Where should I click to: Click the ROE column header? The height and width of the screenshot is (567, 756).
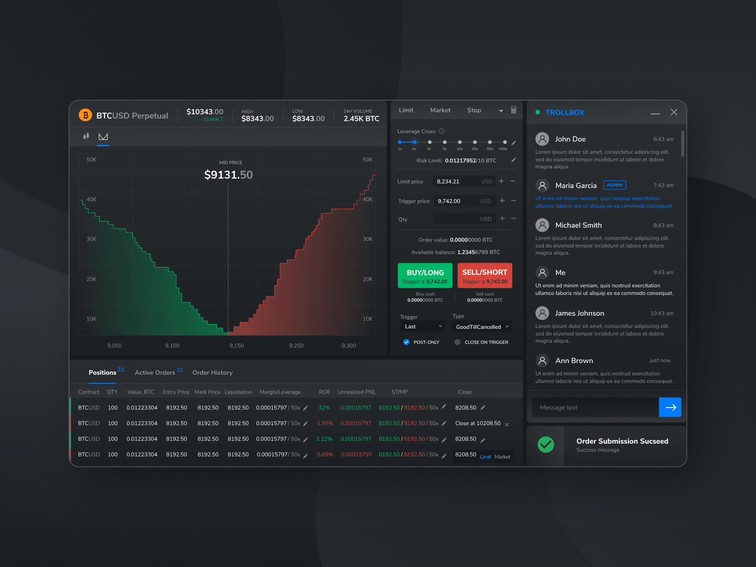(x=324, y=392)
